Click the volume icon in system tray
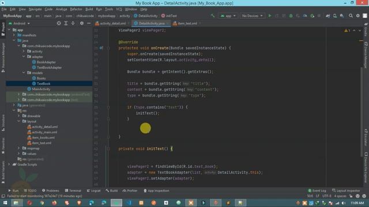 click(344, 203)
